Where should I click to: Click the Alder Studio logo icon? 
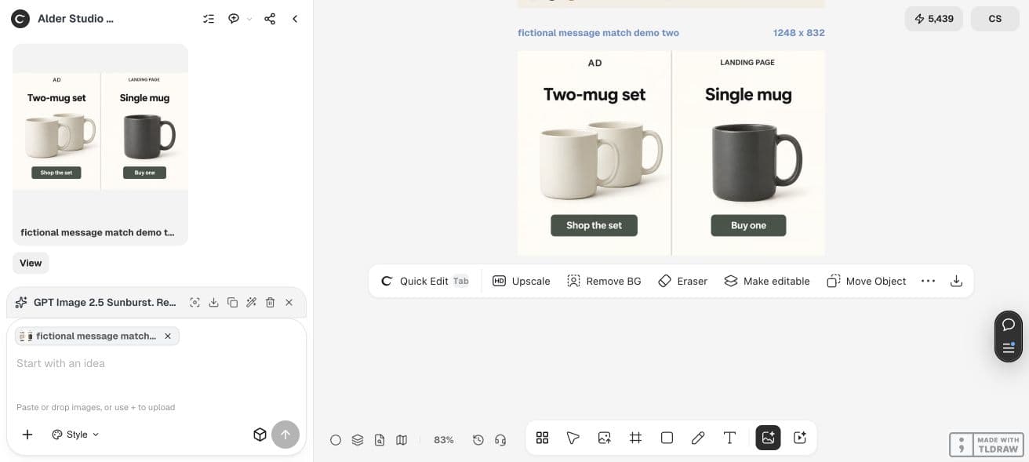click(x=20, y=19)
